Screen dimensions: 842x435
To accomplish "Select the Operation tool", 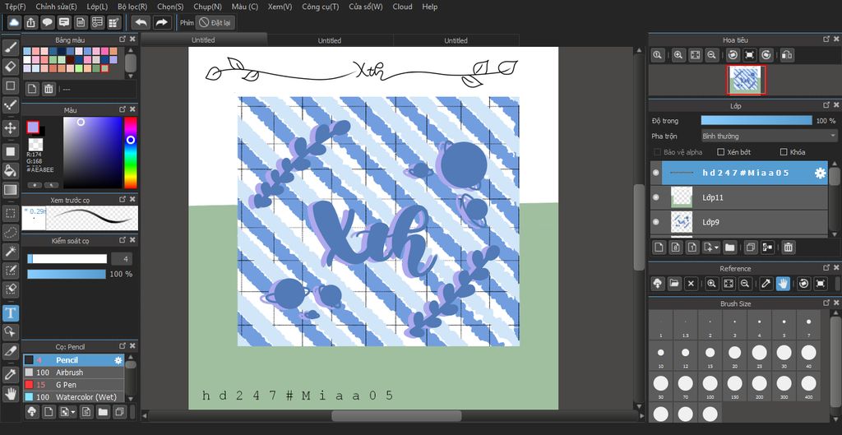I will pyautogui.click(x=10, y=332).
